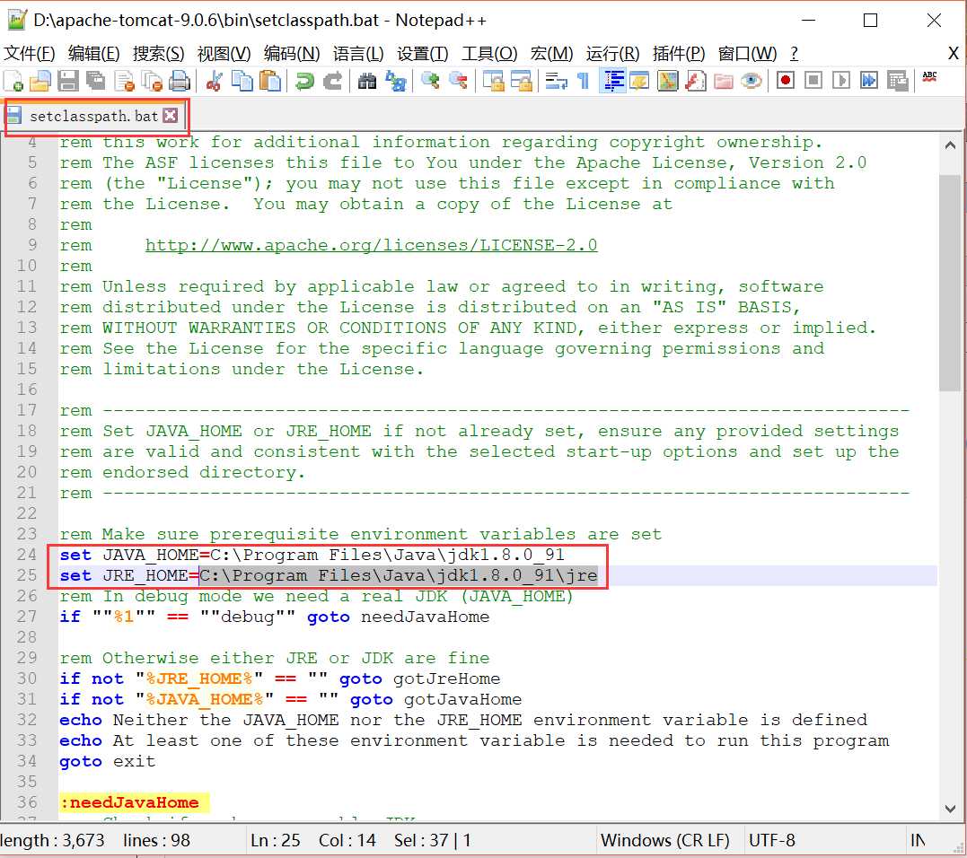Open the ? help menu
Viewport: 967px width, 858px height.
click(x=795, y=54)
